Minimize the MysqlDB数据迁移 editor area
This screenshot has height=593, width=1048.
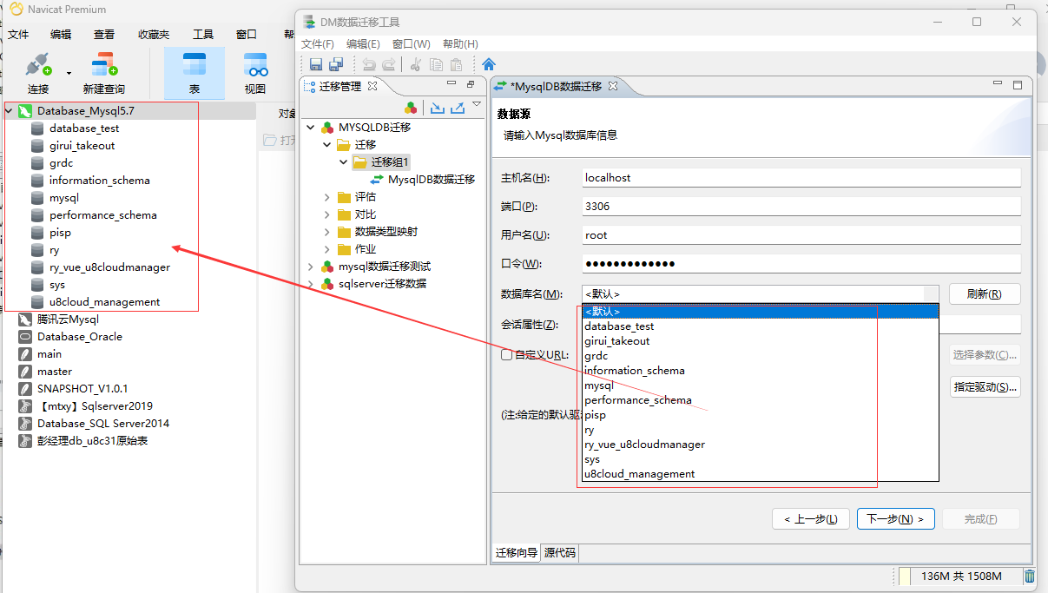998,83
